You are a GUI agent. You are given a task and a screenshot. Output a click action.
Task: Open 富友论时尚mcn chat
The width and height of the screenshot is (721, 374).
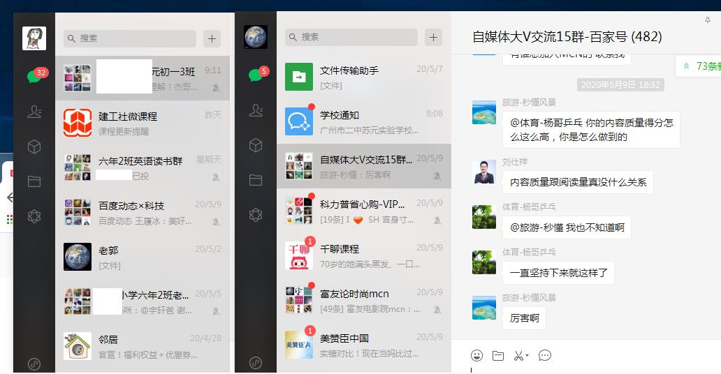click(x=364, y=299)
